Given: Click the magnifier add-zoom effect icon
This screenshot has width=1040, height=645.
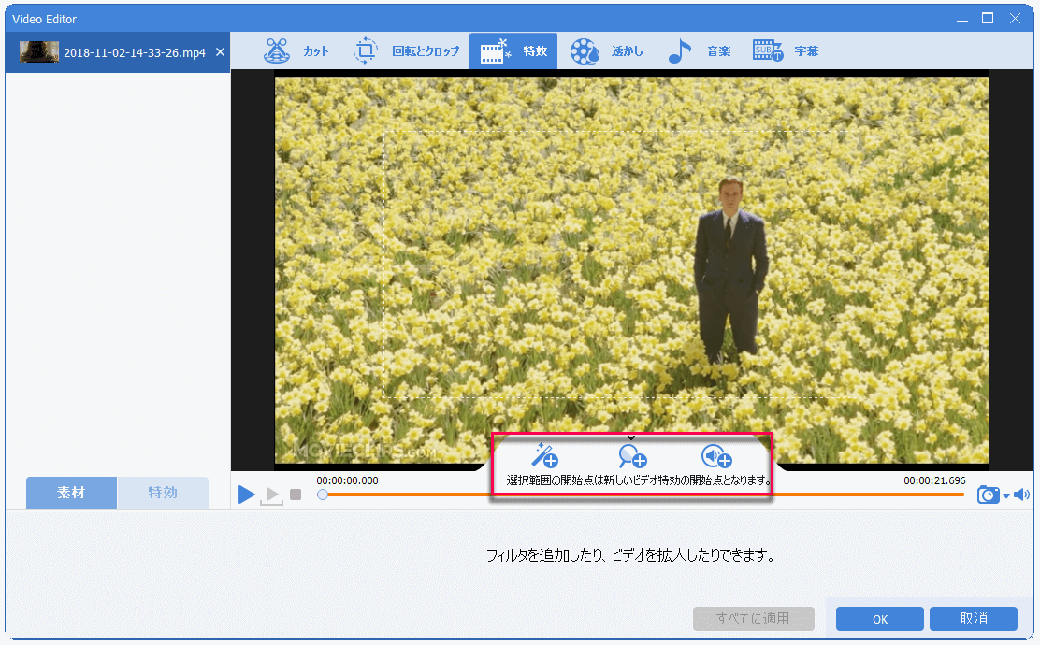Looking at the screenshot, I should click(x=632, y=457).
